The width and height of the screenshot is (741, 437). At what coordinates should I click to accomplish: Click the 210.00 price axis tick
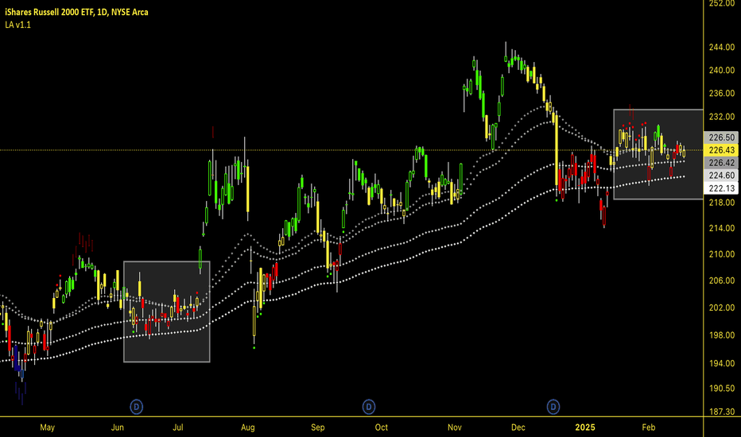click(722, 254)
